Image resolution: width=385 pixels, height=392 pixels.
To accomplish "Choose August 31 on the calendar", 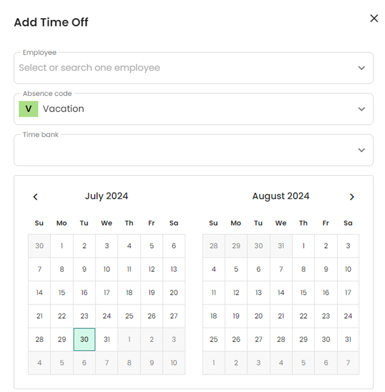I will click(348, 339).
